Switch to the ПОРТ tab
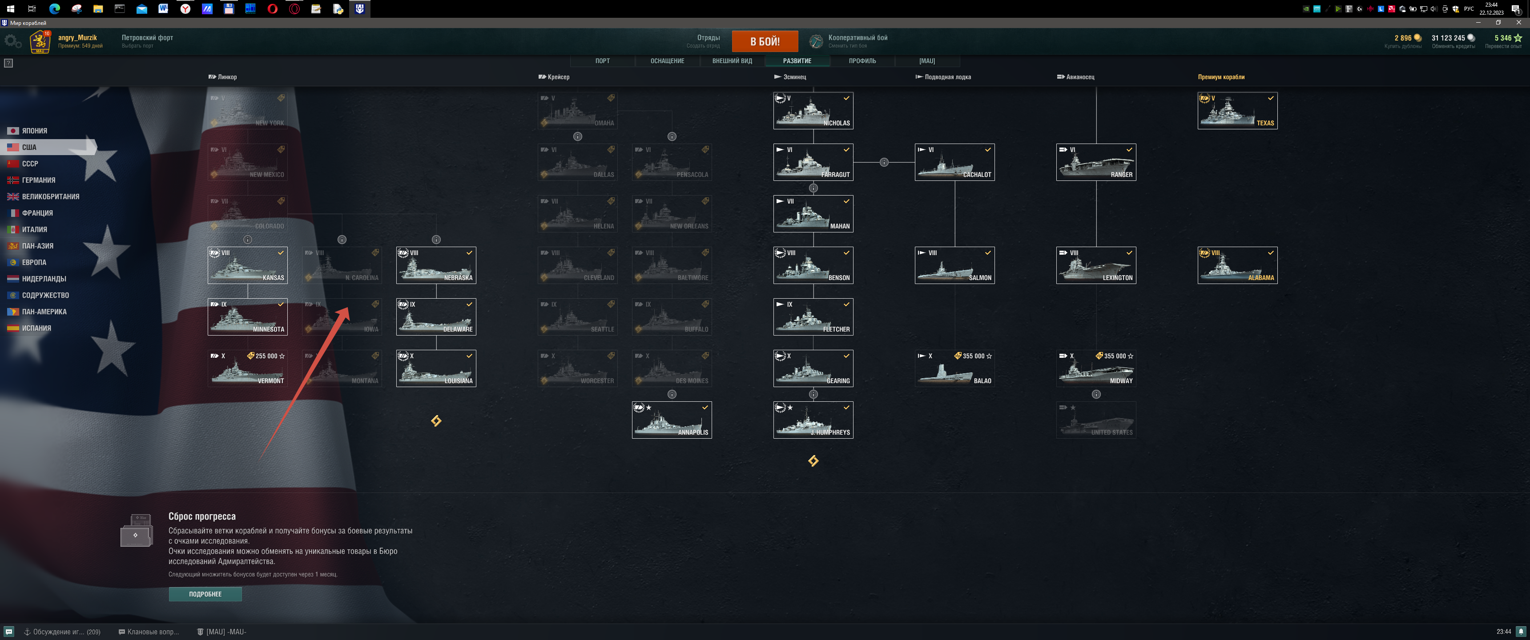 602,61
